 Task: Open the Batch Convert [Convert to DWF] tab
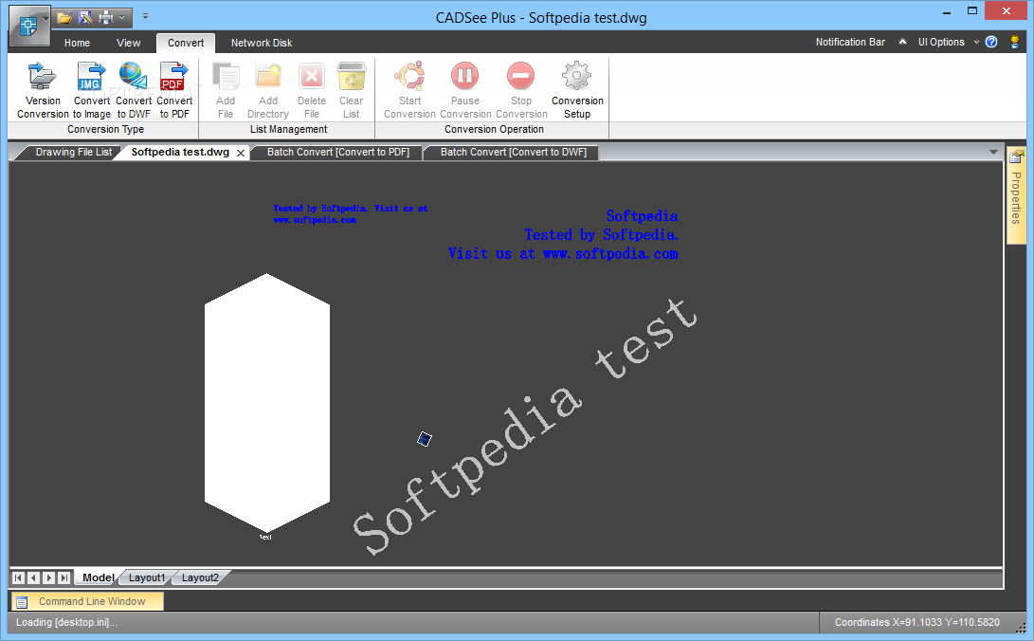[513, 153]
